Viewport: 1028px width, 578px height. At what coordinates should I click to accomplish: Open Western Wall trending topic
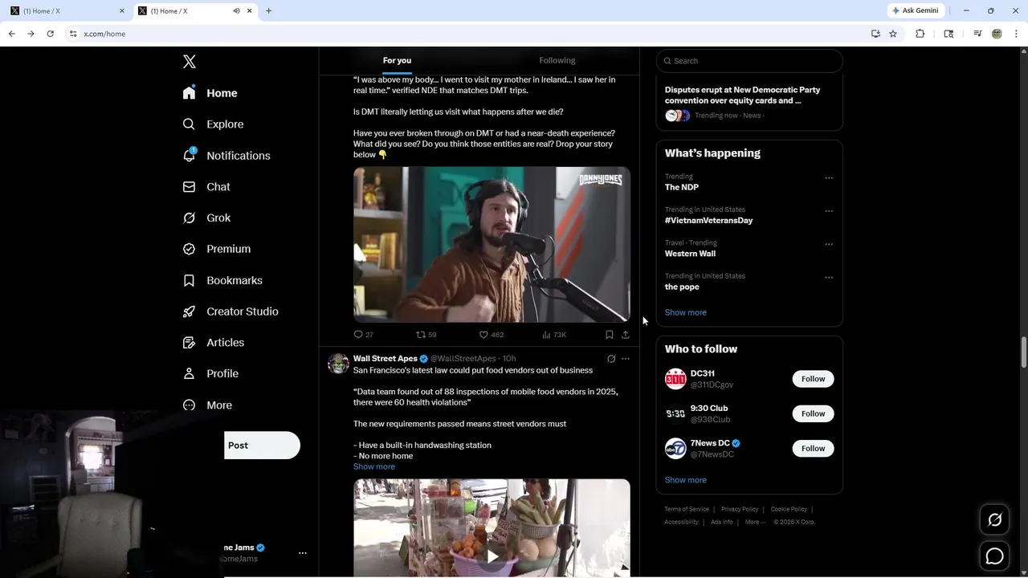click(690, 254)
